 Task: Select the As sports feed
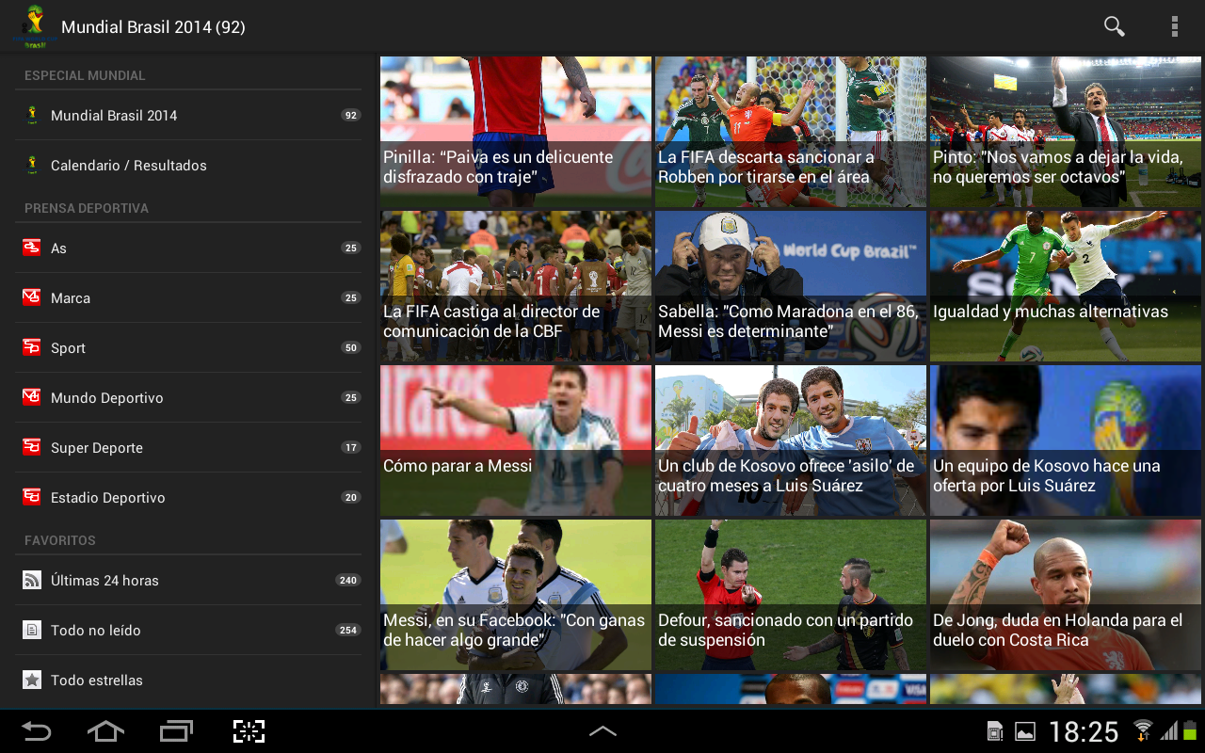point(188,248)
